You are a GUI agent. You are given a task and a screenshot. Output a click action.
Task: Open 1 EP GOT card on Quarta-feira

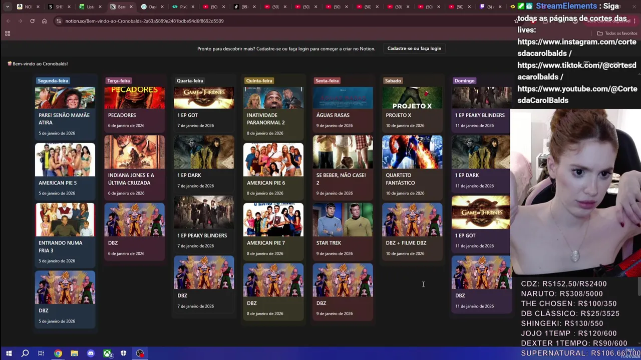click(204, 109)
